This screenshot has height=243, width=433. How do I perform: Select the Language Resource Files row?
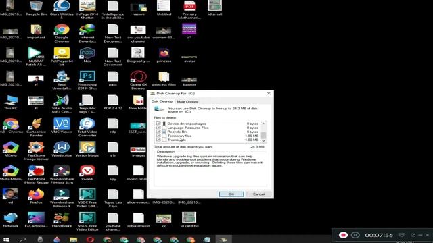[x=208, y=128]
